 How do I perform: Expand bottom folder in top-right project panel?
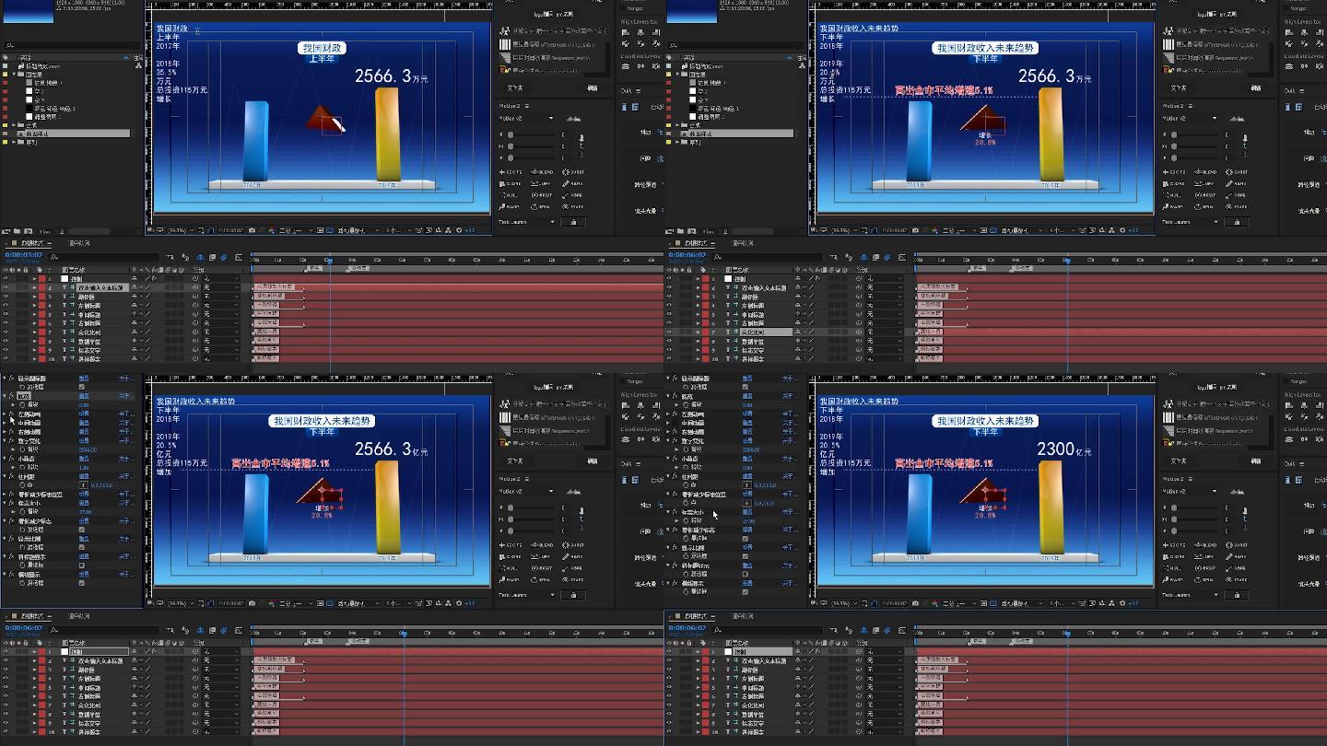677,142
